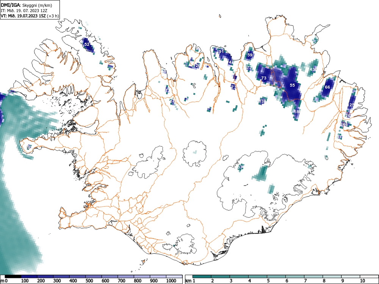Screen dimensions: 379x284
Task: Click the '200' label on the metre legend
Action: 41,281
